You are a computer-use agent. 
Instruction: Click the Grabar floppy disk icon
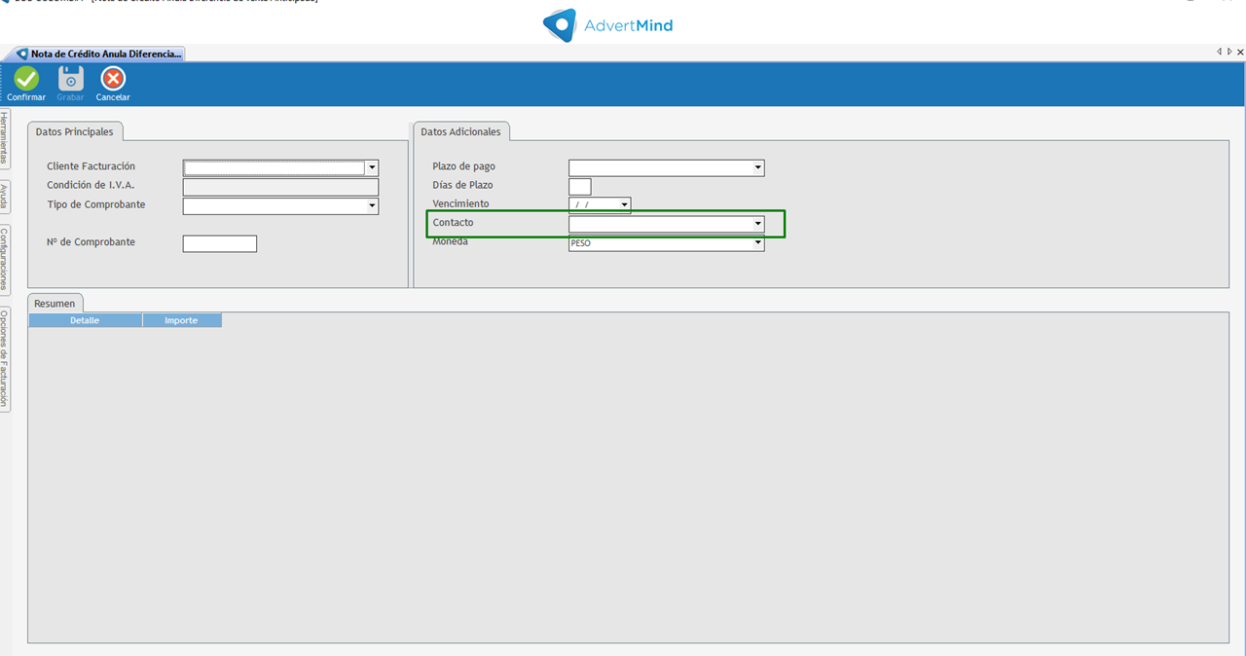click(70, 79)
